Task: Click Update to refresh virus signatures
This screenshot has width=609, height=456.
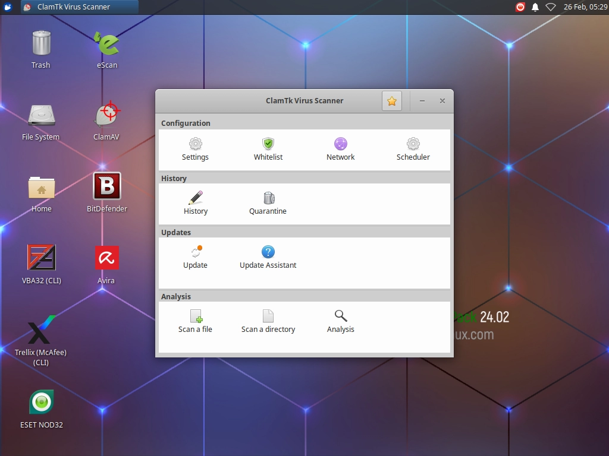Action: pos(195,257)
